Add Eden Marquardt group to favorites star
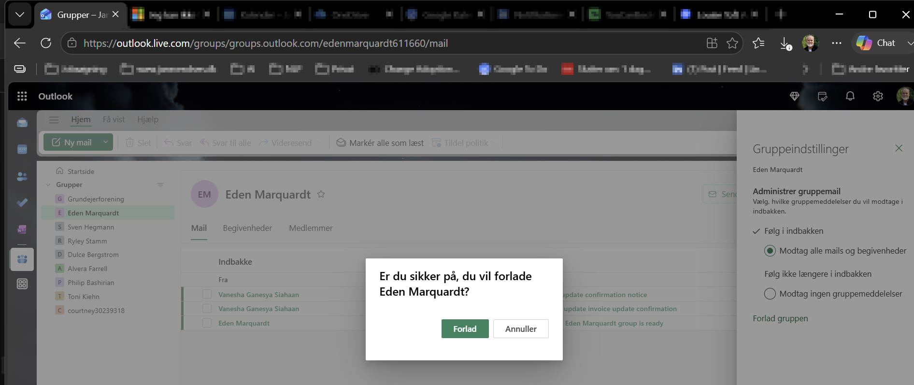Screen dimensions: 914x385 [x=321, y=194]
